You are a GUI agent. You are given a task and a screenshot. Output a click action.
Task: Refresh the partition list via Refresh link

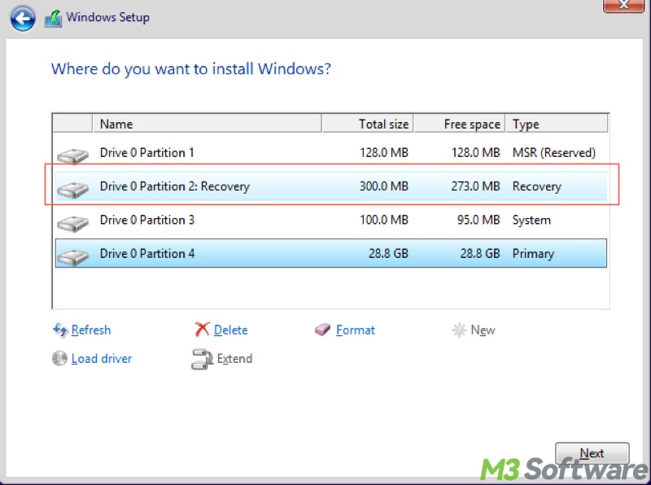pos(91,330)
